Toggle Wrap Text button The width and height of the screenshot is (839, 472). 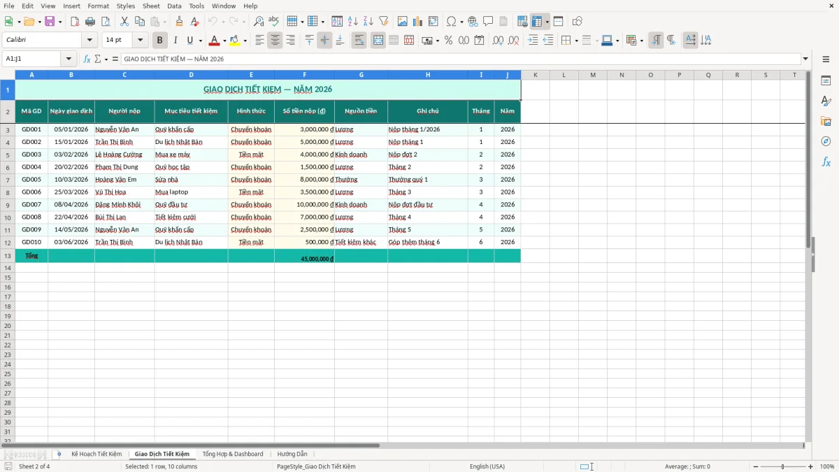coord(359,41)
